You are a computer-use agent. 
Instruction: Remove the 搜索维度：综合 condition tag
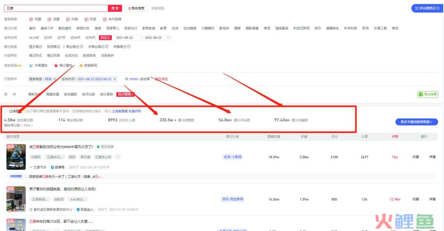(55, 79)
